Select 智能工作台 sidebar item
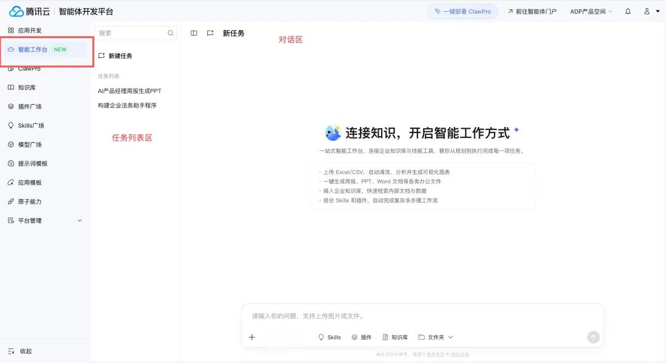The height and width of the screenshot is (363, 666). tap(44, 50)
